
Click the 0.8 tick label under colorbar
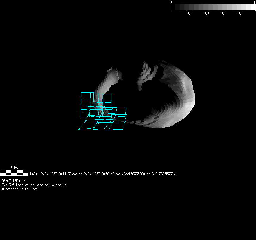[240, 13]
